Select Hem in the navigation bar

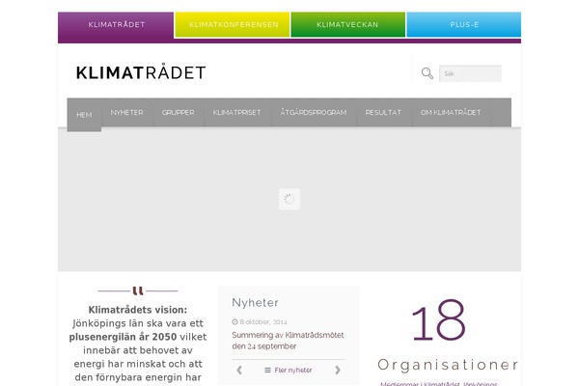click(x=84, y=115)
